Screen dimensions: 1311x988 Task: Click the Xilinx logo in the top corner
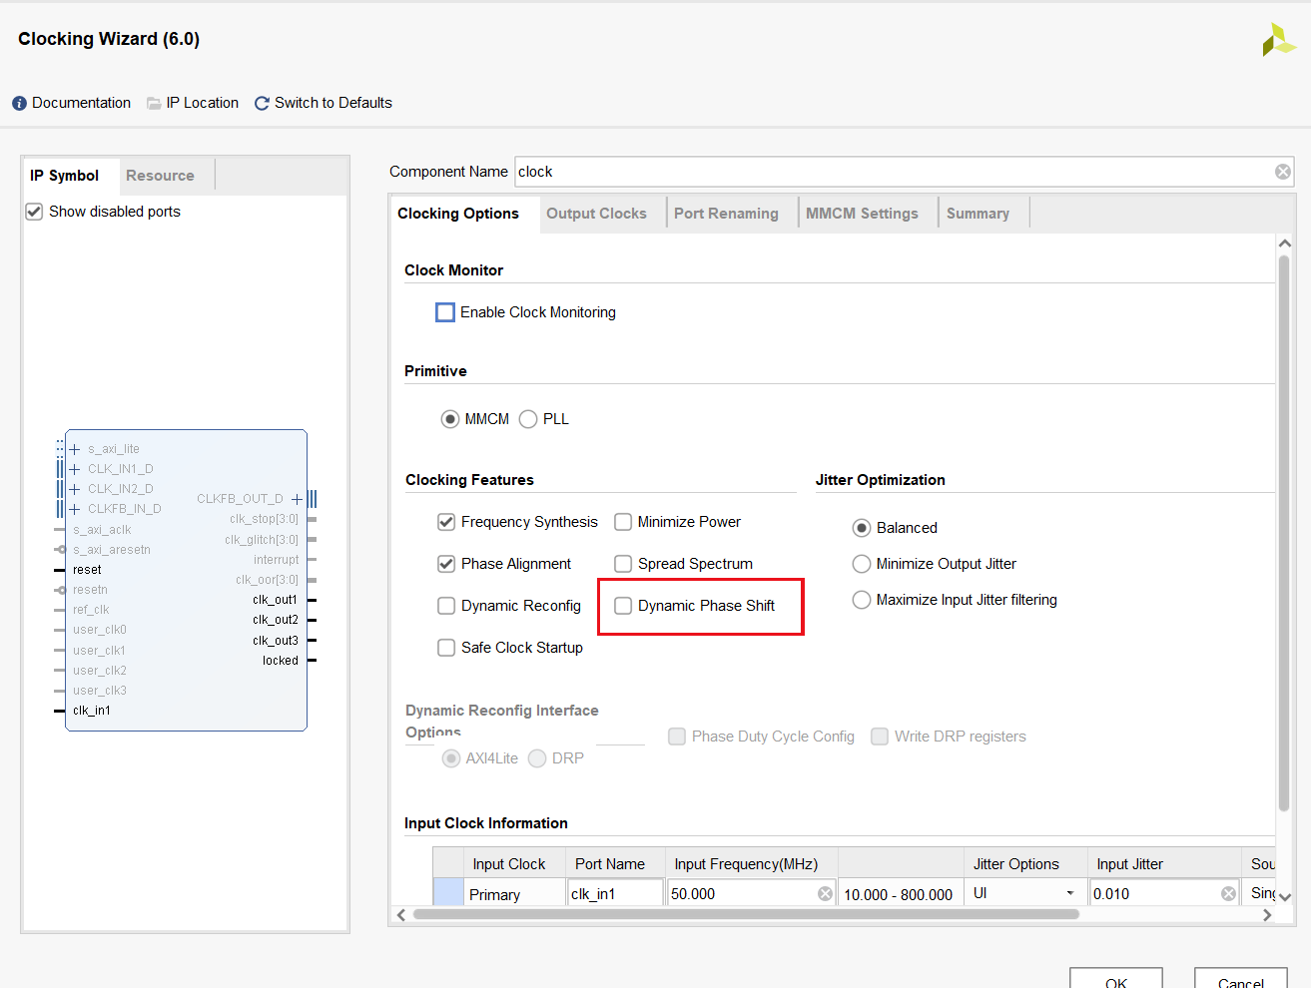pyautogui.click(x=1278, y=39)
